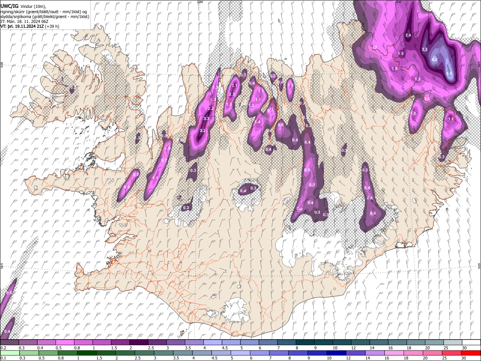Viewport: 481px width, 361px height.
Task: Click the 2.3 value on the map
Action: click(232, 94)
